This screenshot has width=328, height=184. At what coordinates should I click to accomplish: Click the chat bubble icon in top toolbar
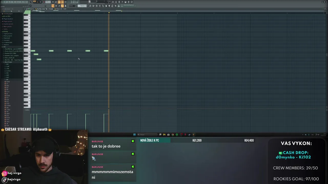pos(132,2)
